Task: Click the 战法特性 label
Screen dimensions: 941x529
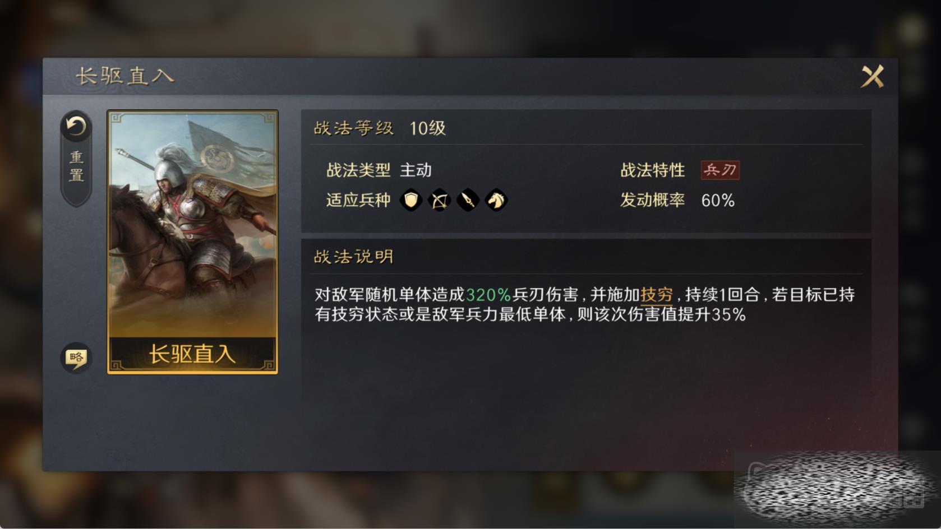Action: click(653, 170)
